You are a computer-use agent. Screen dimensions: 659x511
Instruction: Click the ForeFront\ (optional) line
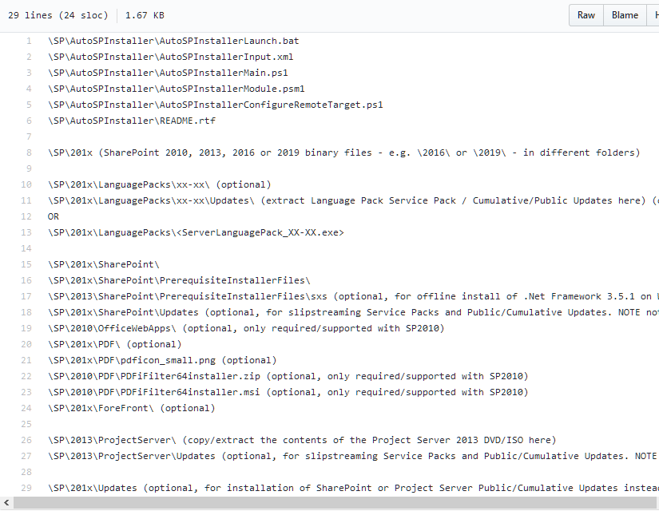(132, 408)
